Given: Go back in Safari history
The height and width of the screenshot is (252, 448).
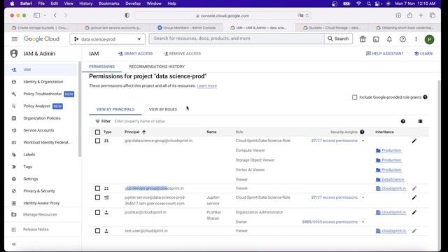Looking at the screenshot, I should point(55,15).
